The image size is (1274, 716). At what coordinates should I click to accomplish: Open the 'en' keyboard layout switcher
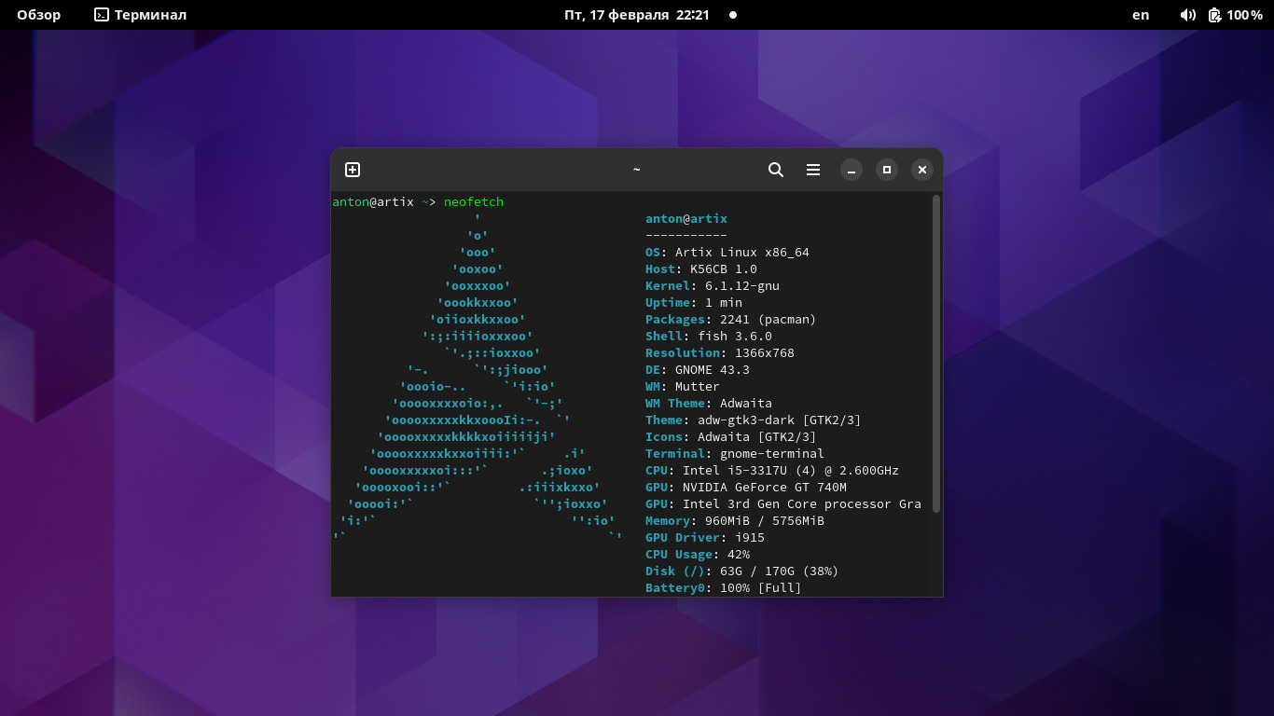[1141, 15]
